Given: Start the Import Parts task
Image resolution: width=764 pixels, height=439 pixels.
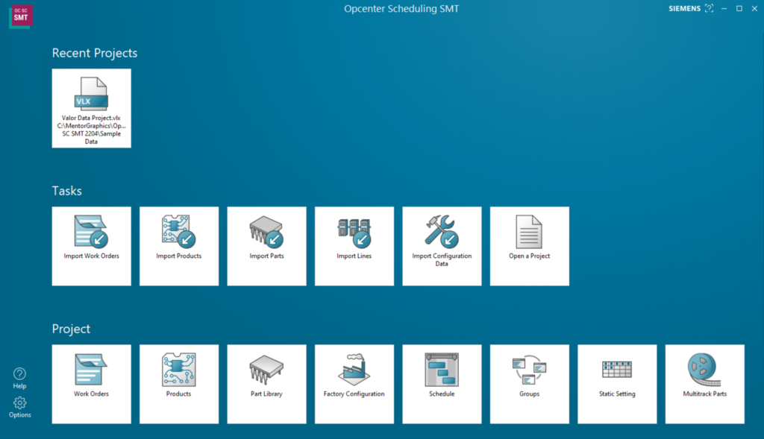Looking at the screenshot, I should (x=266, y=246).
